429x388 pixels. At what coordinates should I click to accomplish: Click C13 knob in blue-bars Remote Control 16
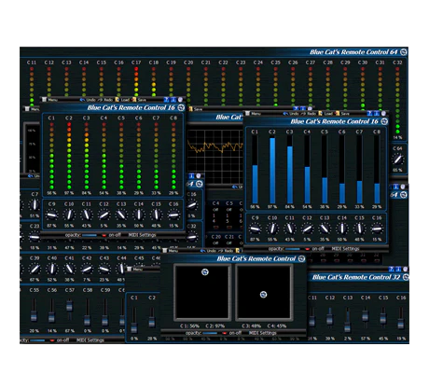tap(325, 229)
